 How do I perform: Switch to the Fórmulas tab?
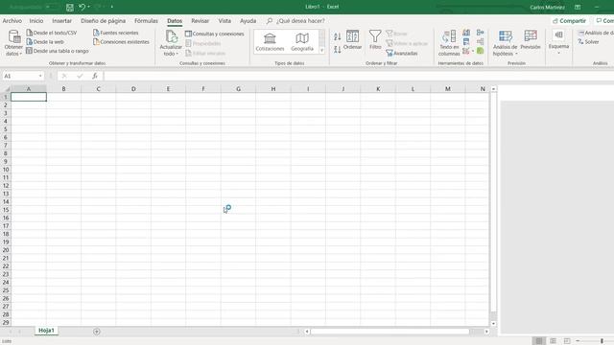click(x=146, y=21)
